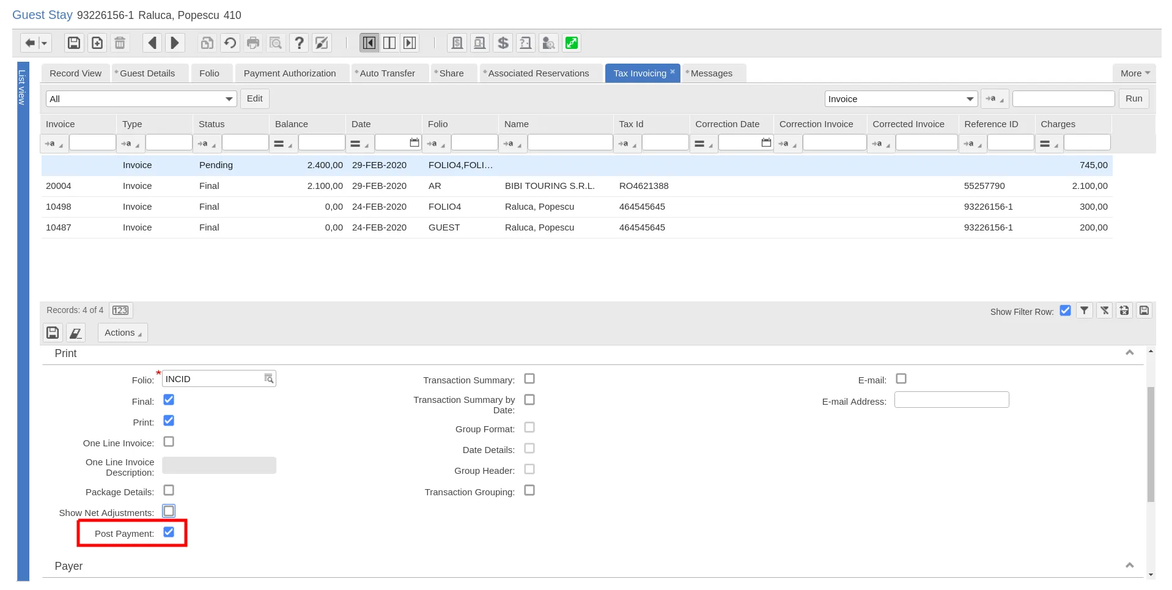Disable the Post Payment checkbox

pyautogui.click(x=169, y=532)
